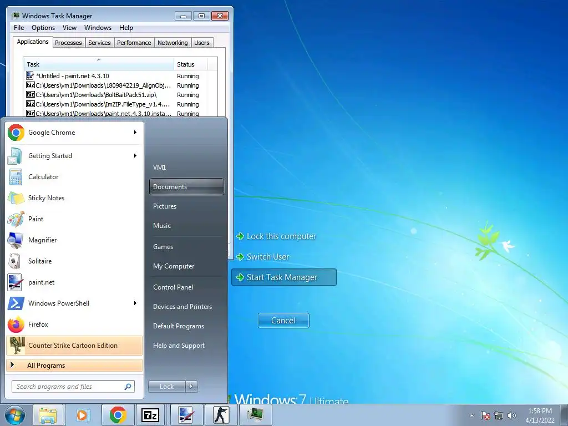
Task: Open Windows PowerShell from Start menu
Action: [74, 303]
